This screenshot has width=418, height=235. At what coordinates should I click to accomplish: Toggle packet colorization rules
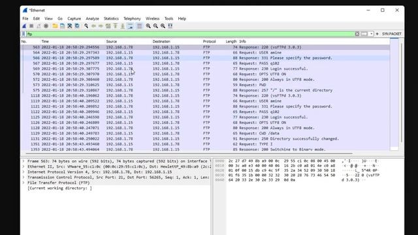tap(139, 26)
